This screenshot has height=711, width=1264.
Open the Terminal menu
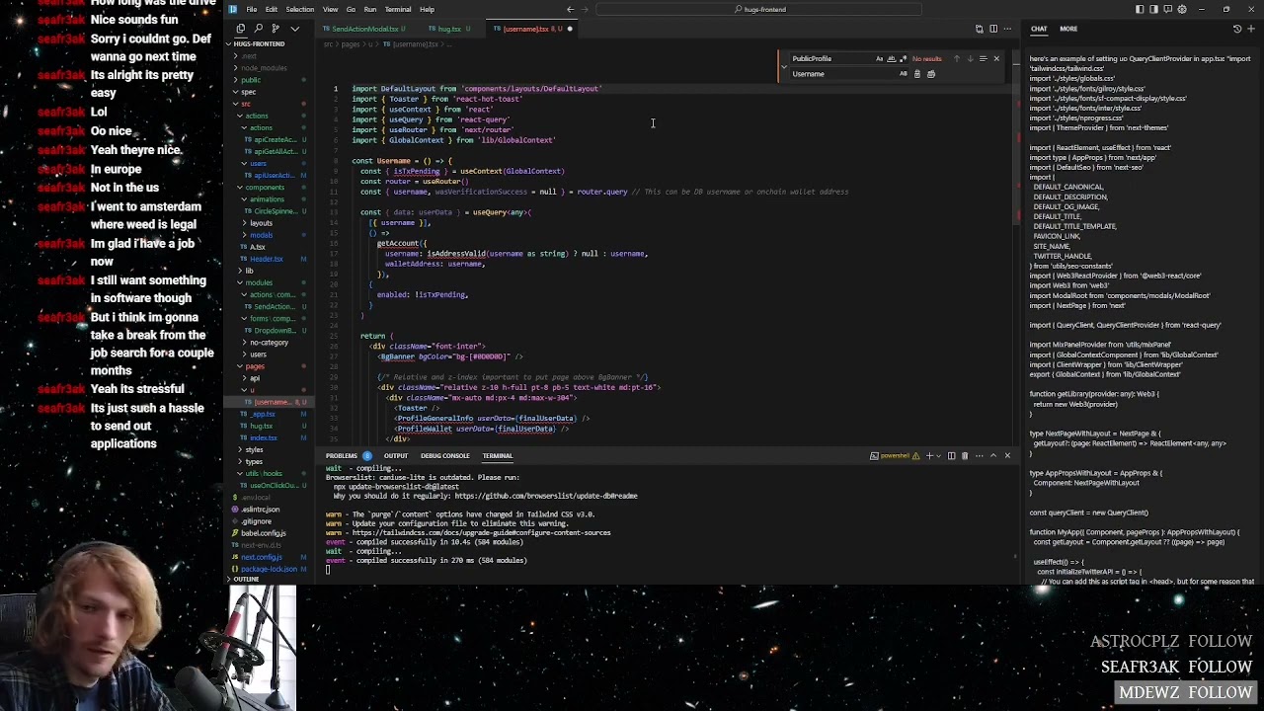pos(398,9)
